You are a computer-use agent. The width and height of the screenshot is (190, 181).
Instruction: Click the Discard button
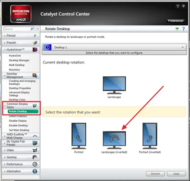[155, 174]
